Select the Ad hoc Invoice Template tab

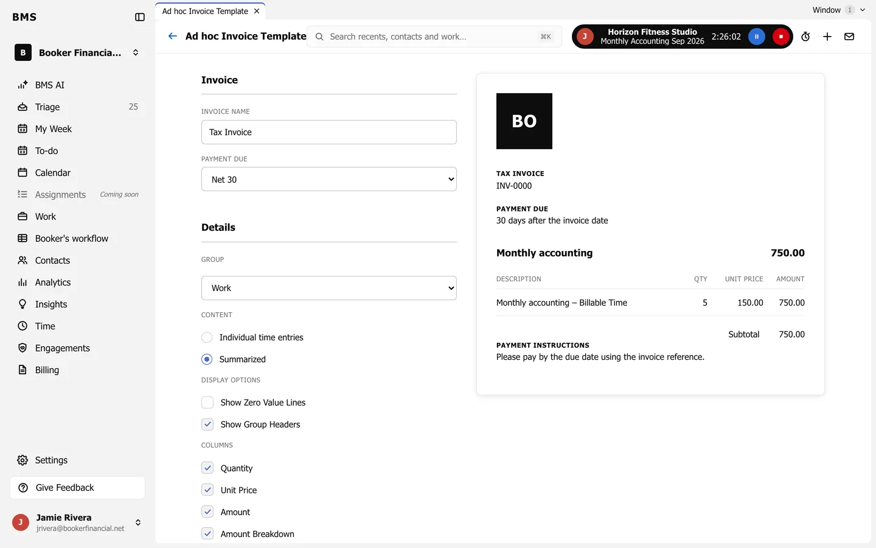[205, 11]
